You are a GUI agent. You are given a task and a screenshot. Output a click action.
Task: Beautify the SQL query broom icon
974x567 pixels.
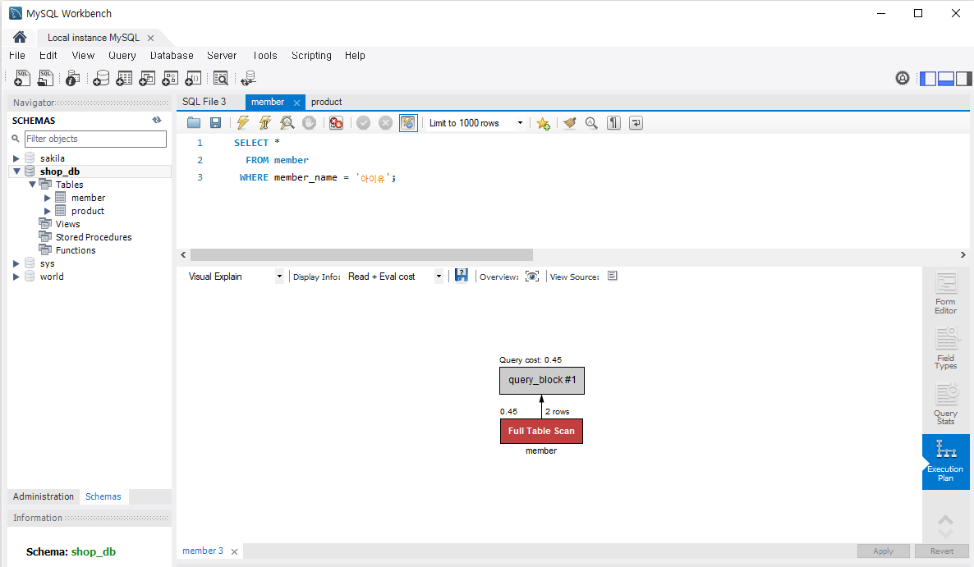coord(570,123)
